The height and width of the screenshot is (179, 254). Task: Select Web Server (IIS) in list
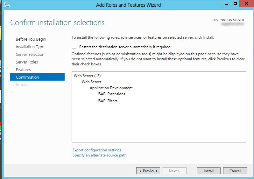pos(87,76)
